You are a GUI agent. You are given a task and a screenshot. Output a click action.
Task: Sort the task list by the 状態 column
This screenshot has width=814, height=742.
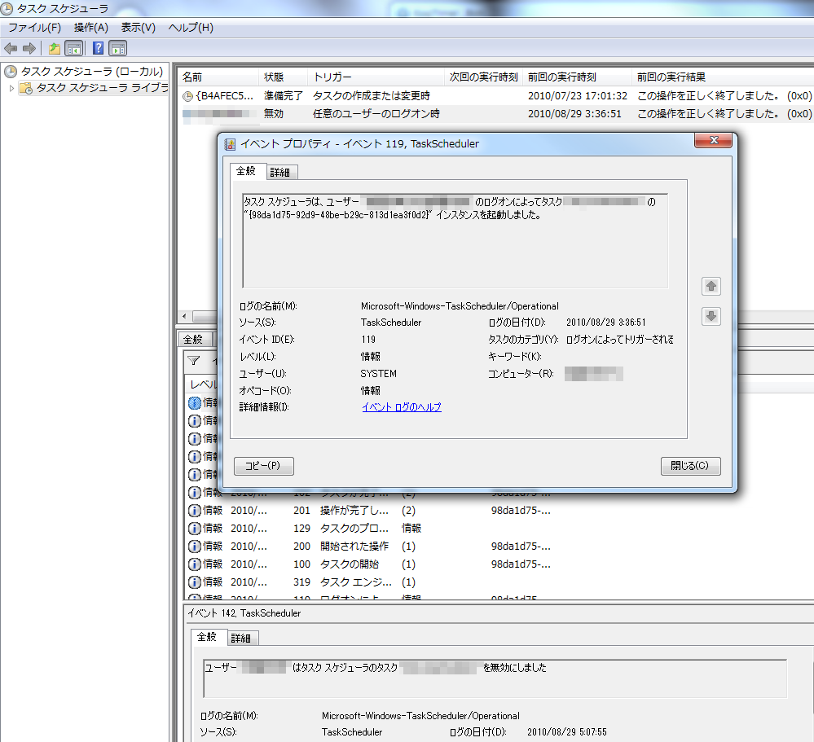click(274, 77)
